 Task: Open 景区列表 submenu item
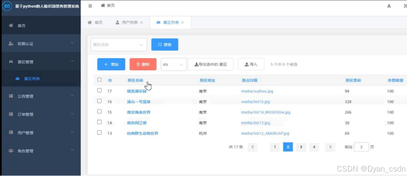[41, 79]
